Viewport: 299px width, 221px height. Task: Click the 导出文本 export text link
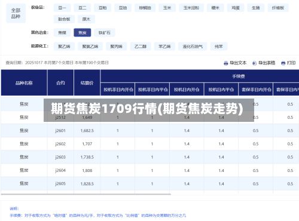coord(238,63)
